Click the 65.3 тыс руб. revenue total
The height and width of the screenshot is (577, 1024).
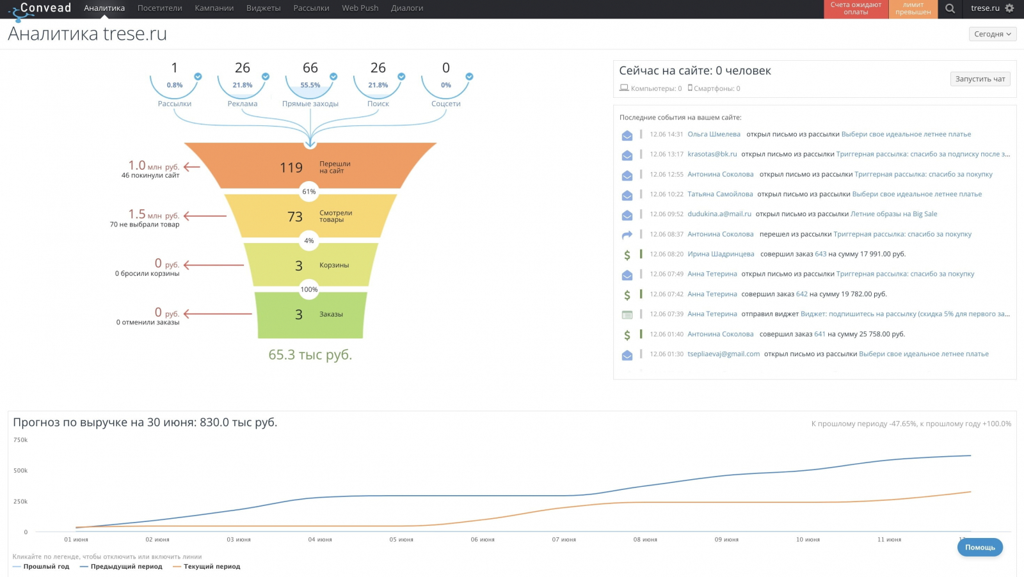310,355
